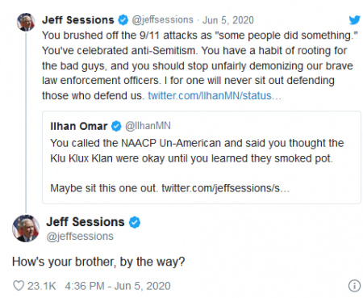Like the tweet using the heart icon
The height and width of the screenshot is (298, 363).
click(19, 286)
